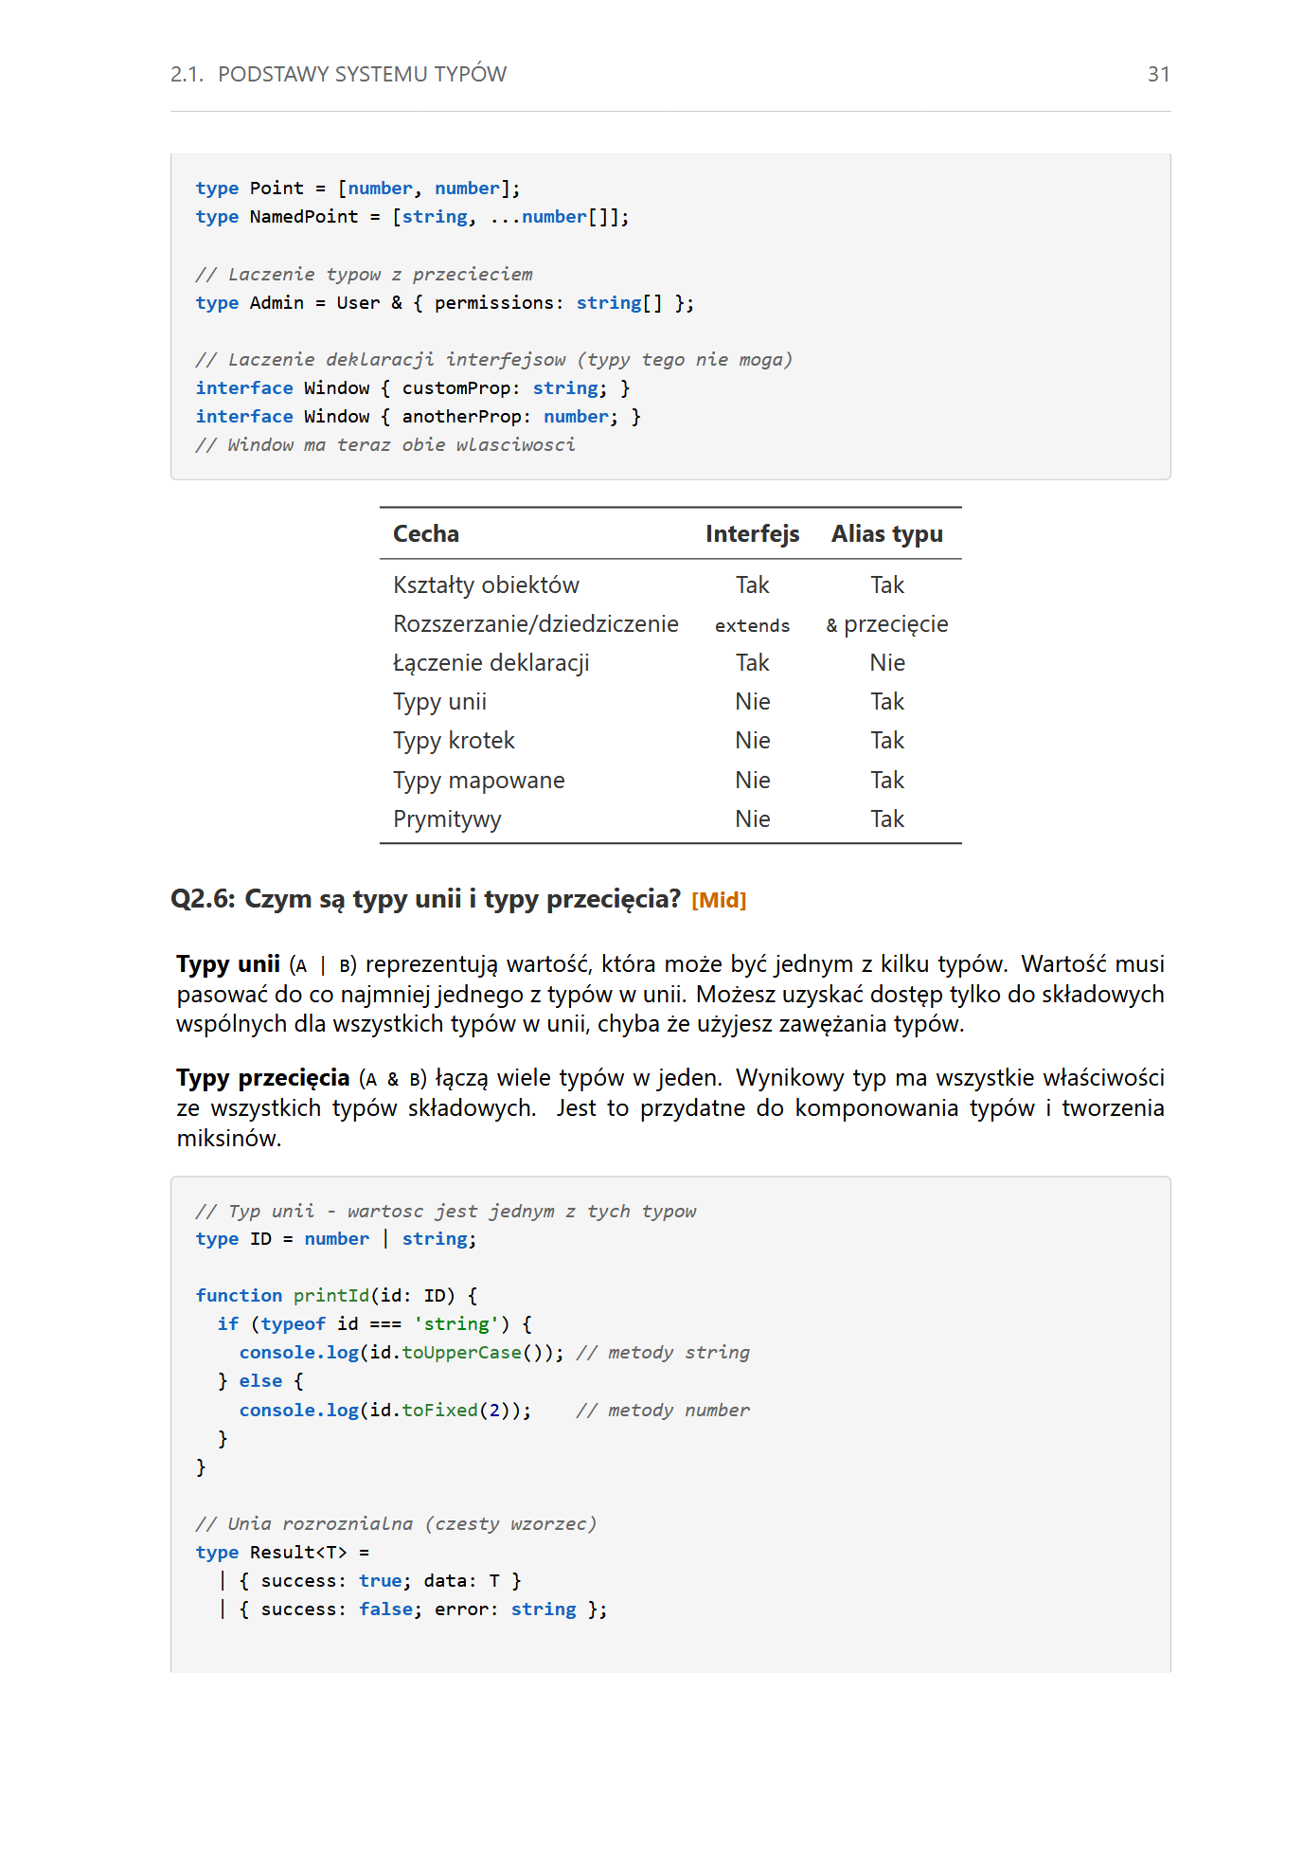Click the "Interfejs" table column header
The width and height of the screenshot is (1303, 1852).
752,534
